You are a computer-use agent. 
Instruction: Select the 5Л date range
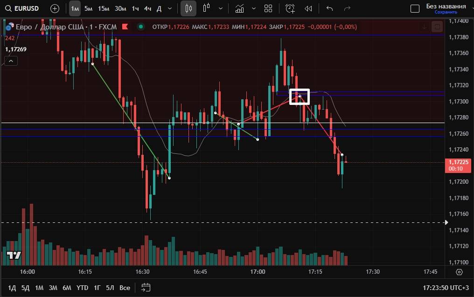coord(110,288)
